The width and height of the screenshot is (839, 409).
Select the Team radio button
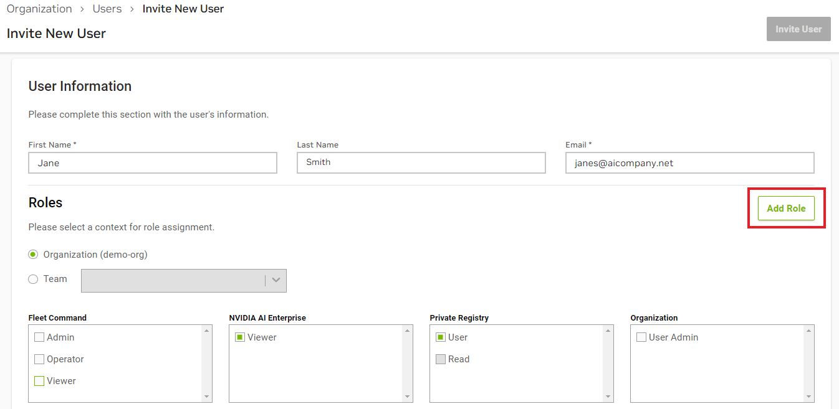point(34,279)
